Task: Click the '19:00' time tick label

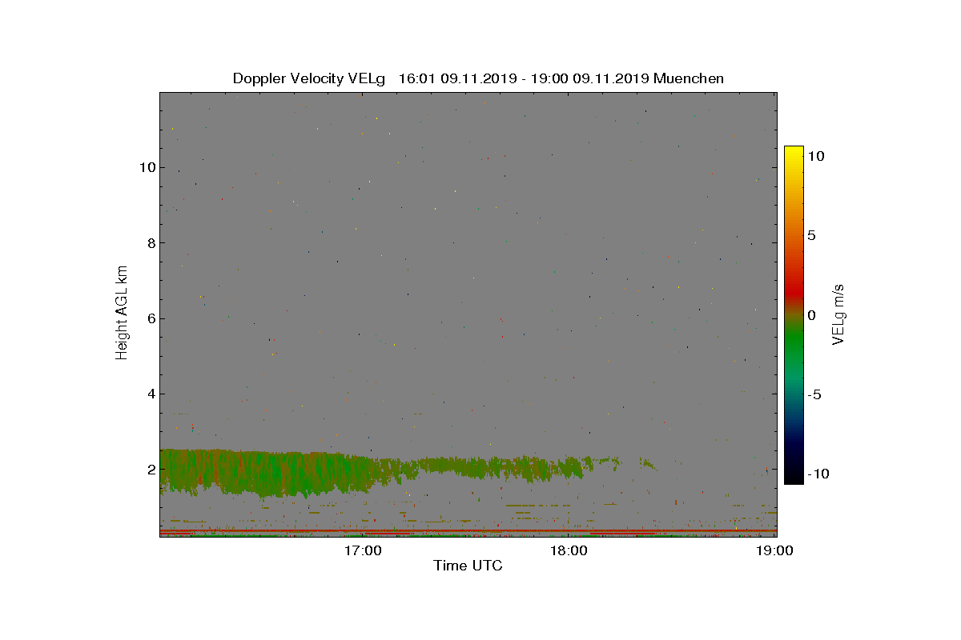Action: coord(775,551)
